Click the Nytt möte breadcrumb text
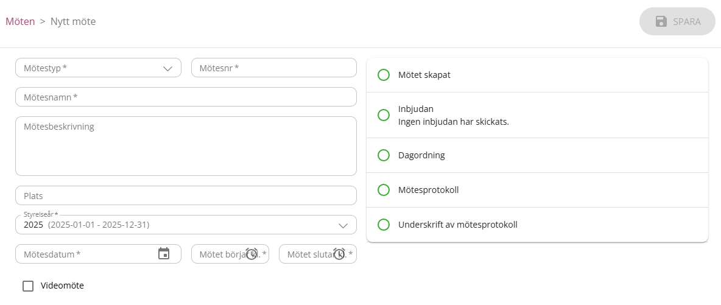 pos(73,21)
